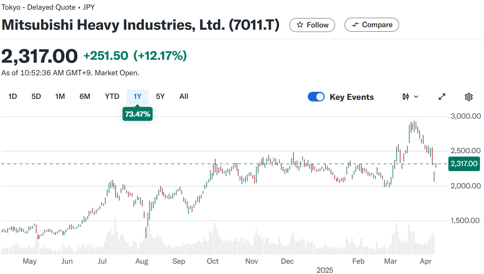Choose the YTD range tab
Image resolution: width=484 pixels, height=274 pixels.
coord(112,96)
